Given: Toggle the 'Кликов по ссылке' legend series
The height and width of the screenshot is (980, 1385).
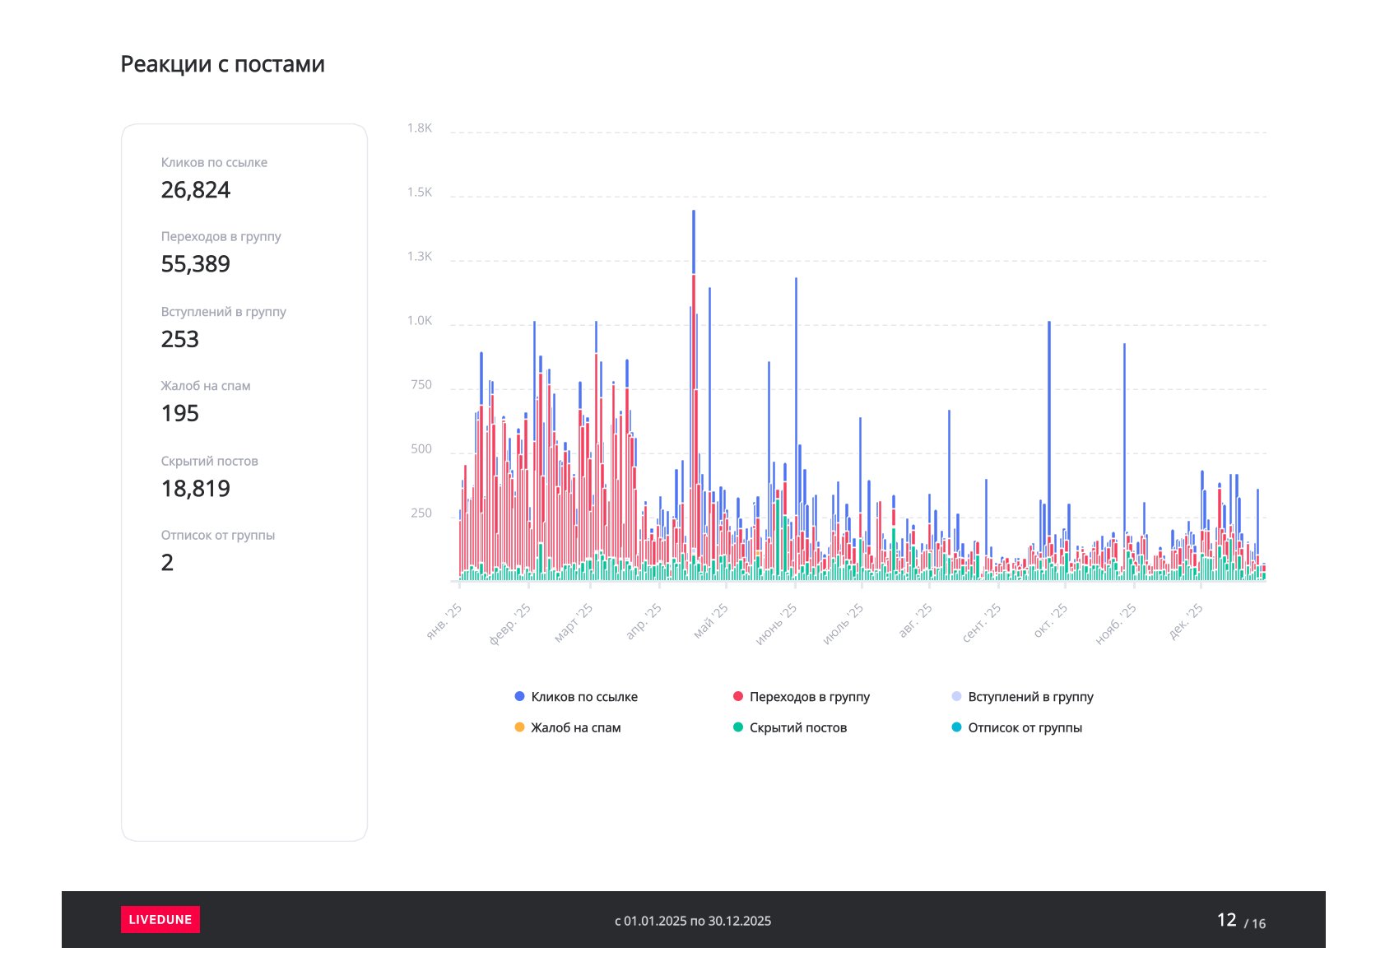Looking at the screenshot, I should (583, 697).
